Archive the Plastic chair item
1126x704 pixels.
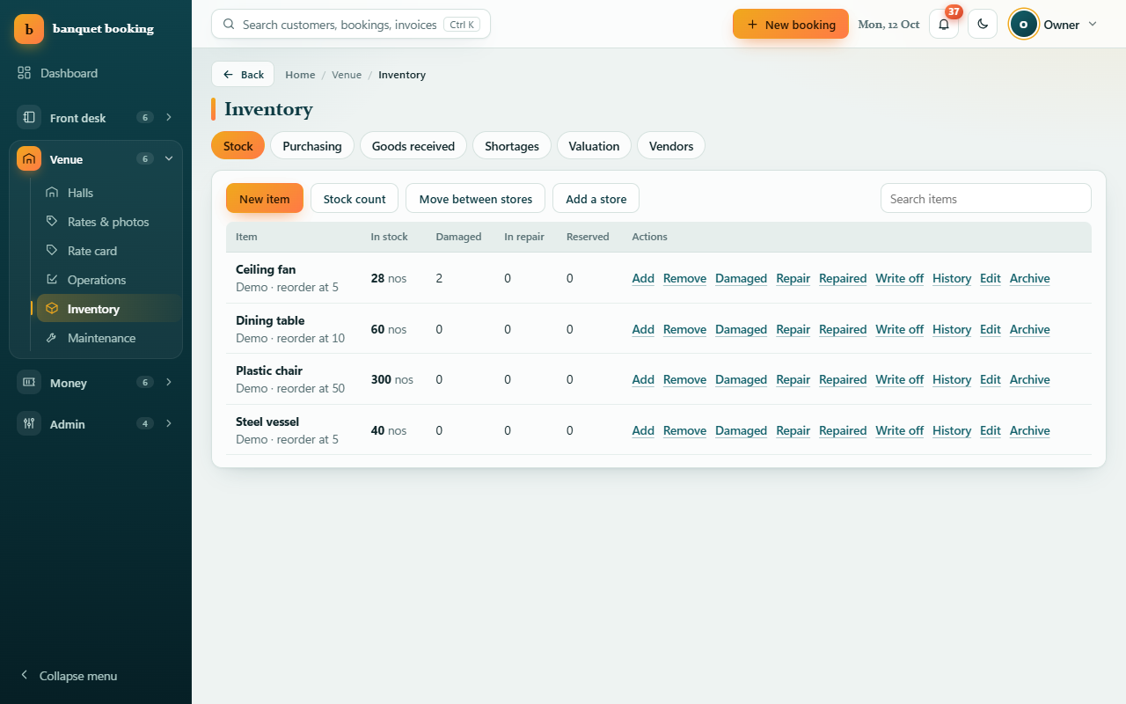[x=1030, y=379]
